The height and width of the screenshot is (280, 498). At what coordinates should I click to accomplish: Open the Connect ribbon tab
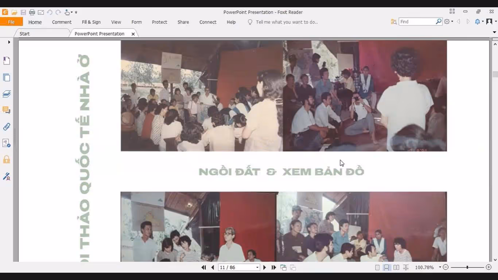[208, 22]
